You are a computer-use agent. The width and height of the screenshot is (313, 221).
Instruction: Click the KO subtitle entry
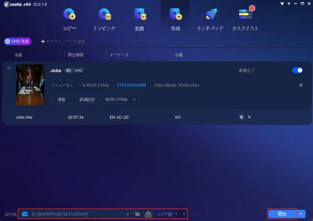178,117
